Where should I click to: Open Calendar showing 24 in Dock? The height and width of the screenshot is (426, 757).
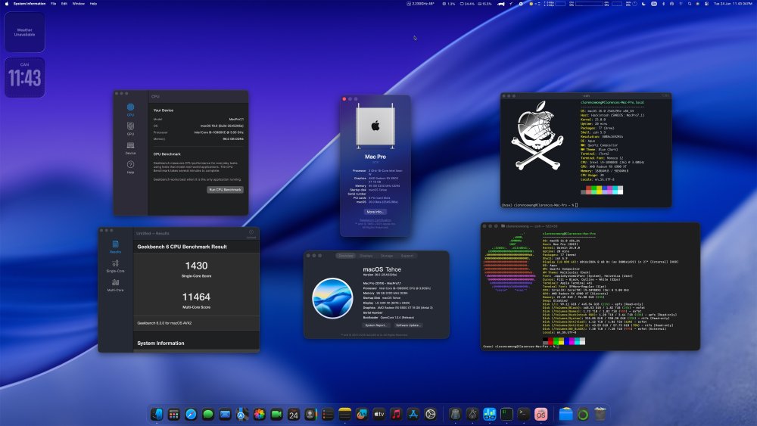click(x=294, y=414)
